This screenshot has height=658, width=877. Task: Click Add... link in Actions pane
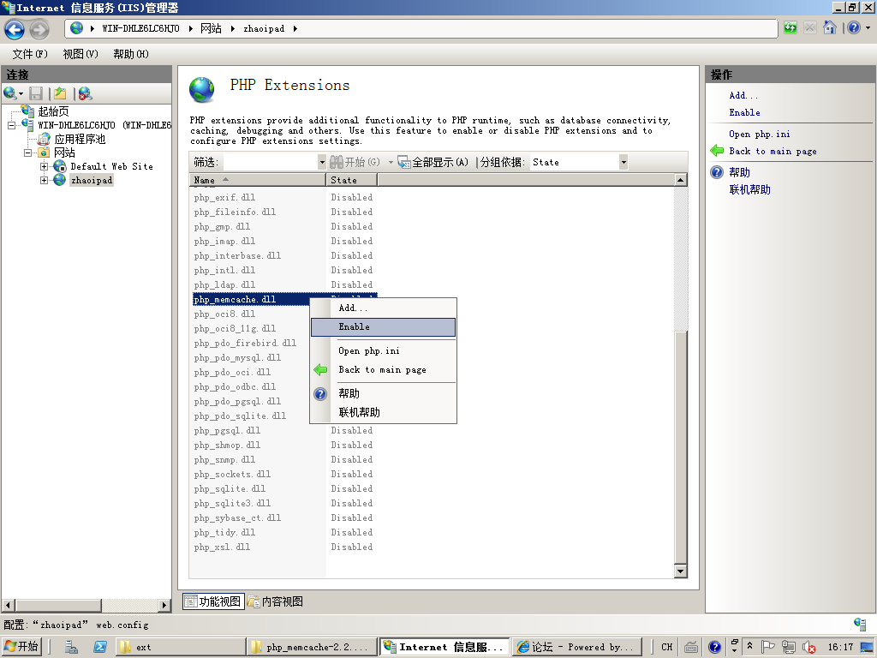click(x=743, y=95)
